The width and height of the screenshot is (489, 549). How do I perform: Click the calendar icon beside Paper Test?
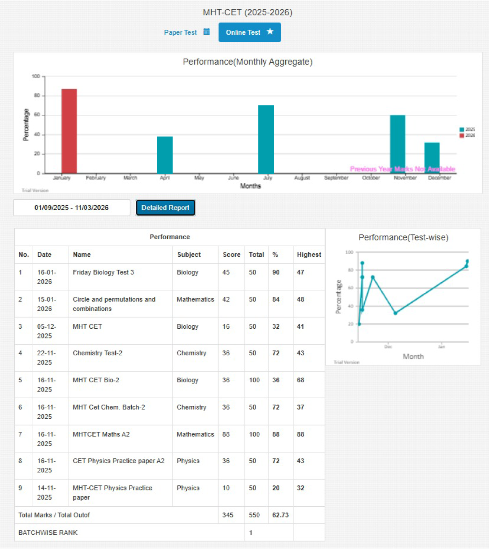coord(206,31)
